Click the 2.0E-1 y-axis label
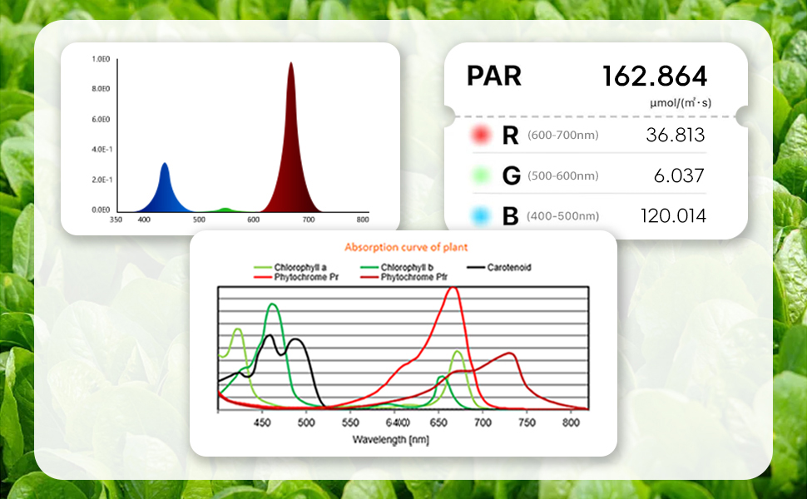 [101, 180]
